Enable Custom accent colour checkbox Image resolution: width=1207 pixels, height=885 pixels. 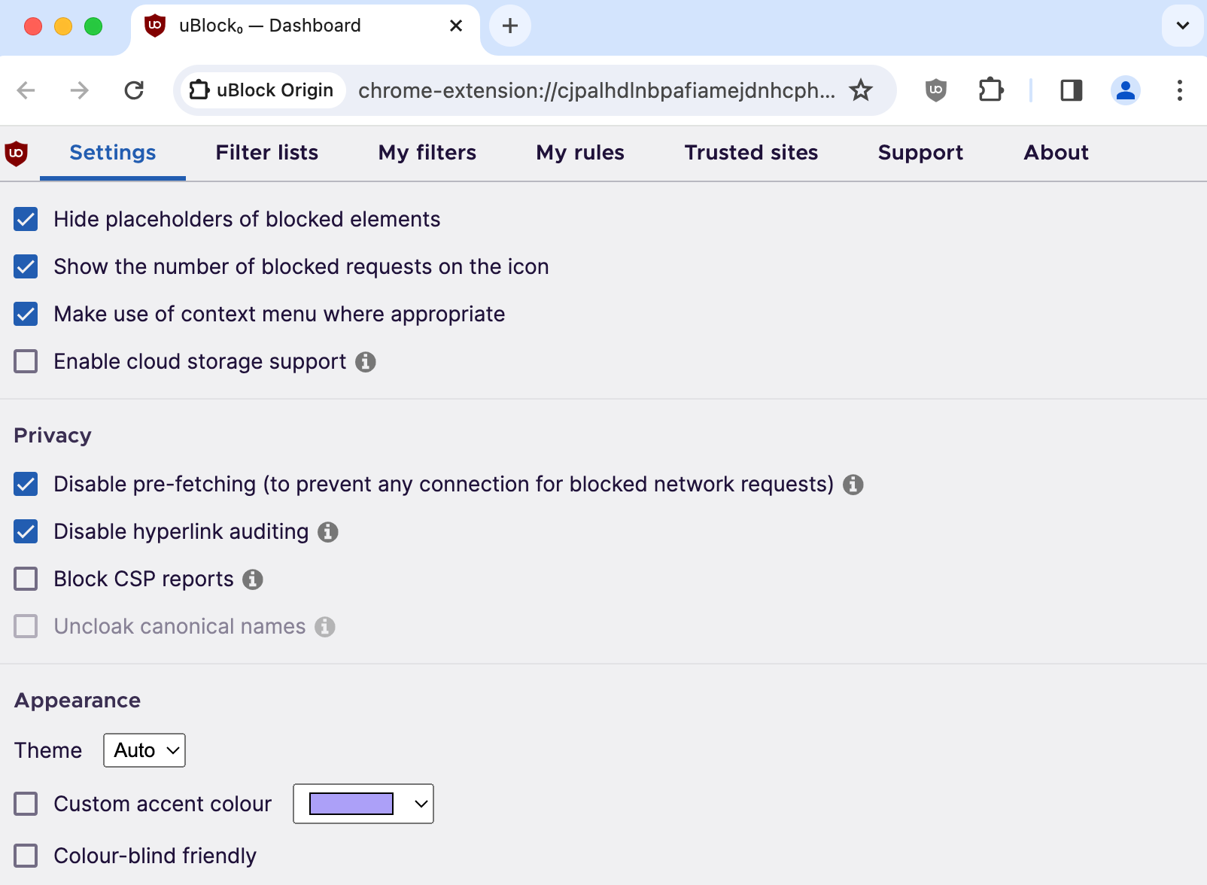[x=26, y=804]
